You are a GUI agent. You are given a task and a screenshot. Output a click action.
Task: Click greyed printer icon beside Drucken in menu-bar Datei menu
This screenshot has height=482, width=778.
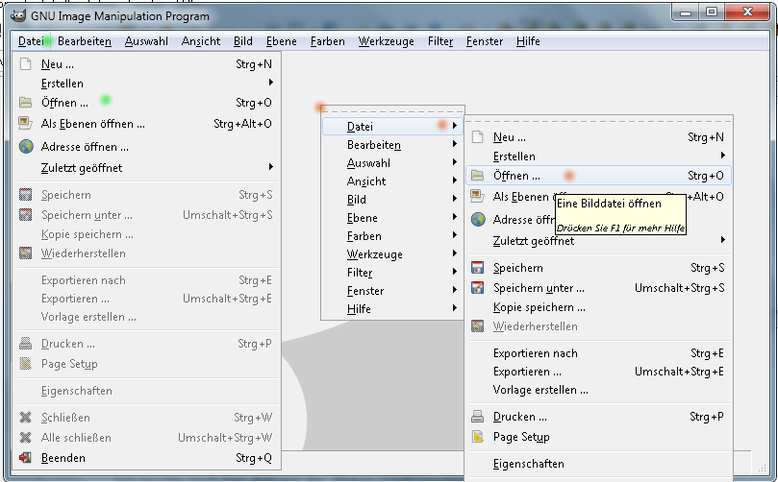pyautogui.click(x=26, y=344)
